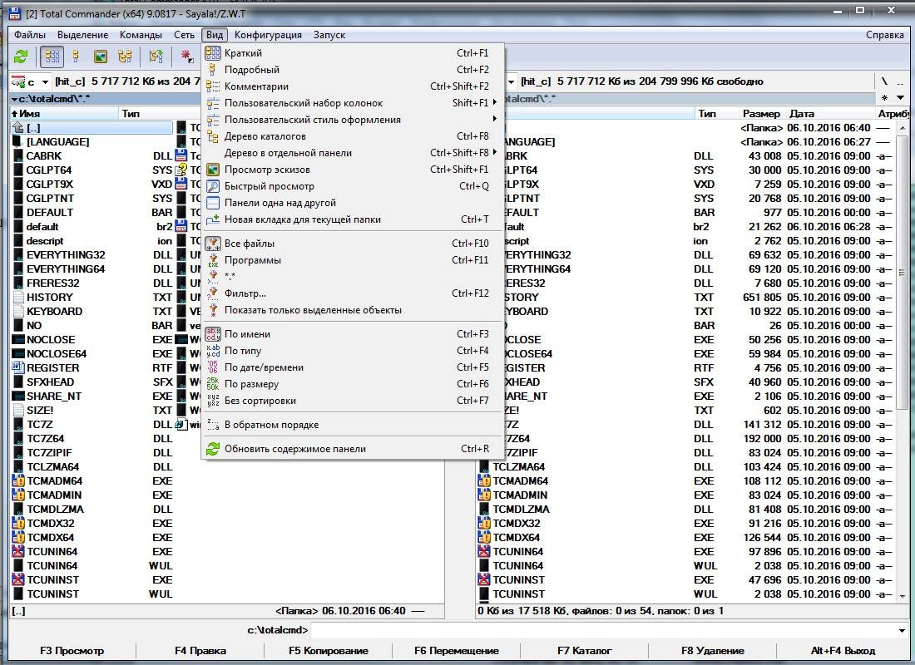Viewport: 915px width, 665px height.
Task: Click the TCMADM64 shield icon in left panel
Action: coord(18,480)
